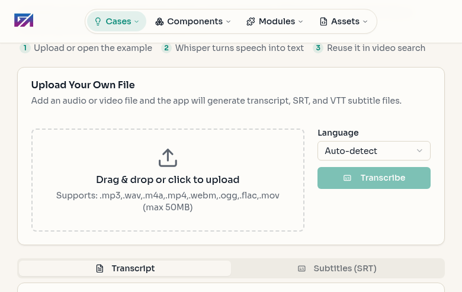This screenshot has width=462, height=292.
Task: Click step 3 'Reuse it in video search'
Action: pyautogui.click(x=369, y=48)
